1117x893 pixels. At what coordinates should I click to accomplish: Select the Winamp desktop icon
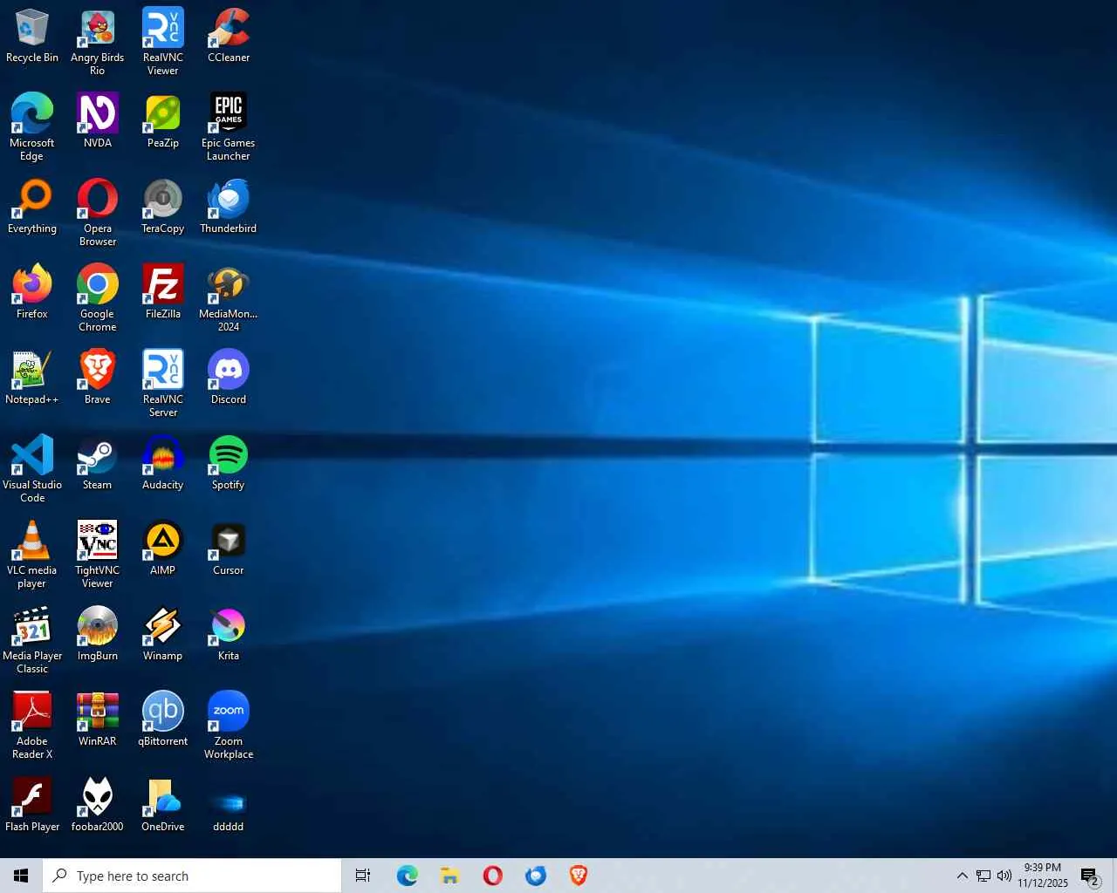click(x=163, y=633)
